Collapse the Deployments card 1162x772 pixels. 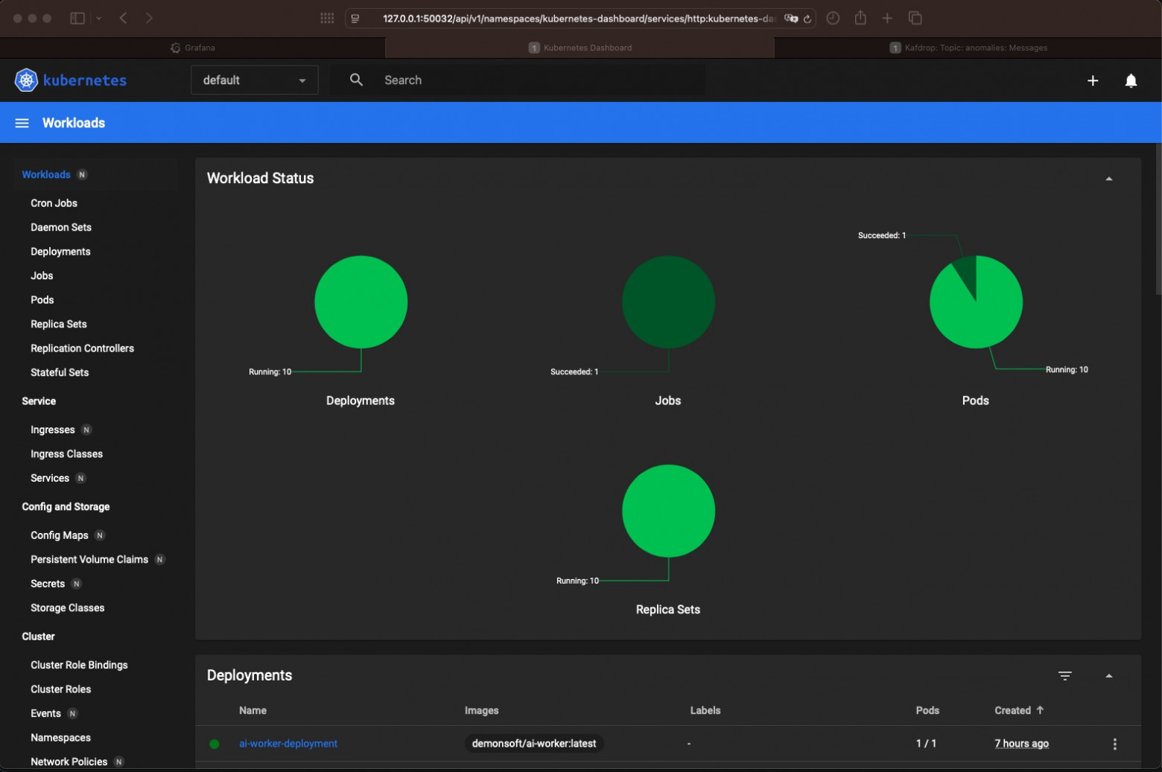pyautogui.click(x=1108, y=676)
